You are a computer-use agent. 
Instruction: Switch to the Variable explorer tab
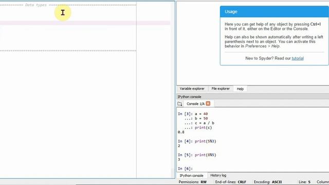tap(192, 89)
